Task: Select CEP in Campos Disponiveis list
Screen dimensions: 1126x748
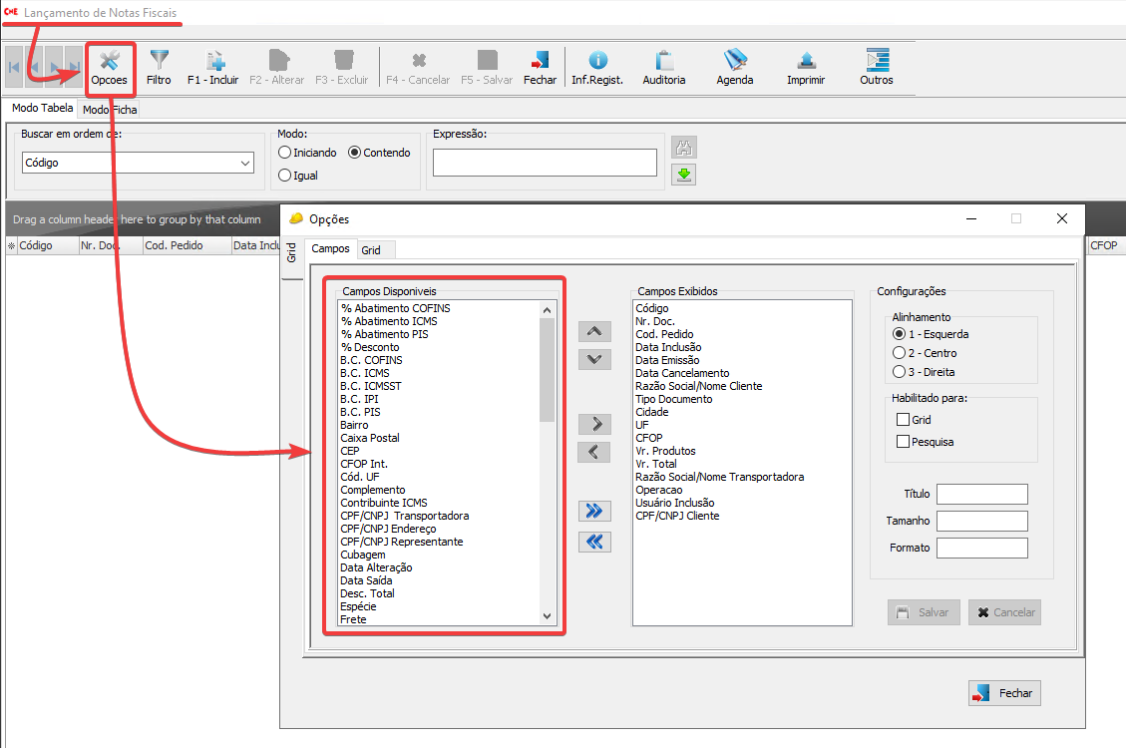Action: (x=350, y=451)
